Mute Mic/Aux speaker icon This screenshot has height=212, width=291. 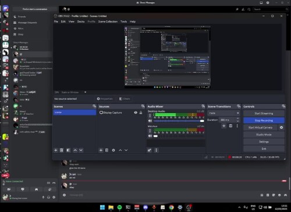[x=150, y=136]
